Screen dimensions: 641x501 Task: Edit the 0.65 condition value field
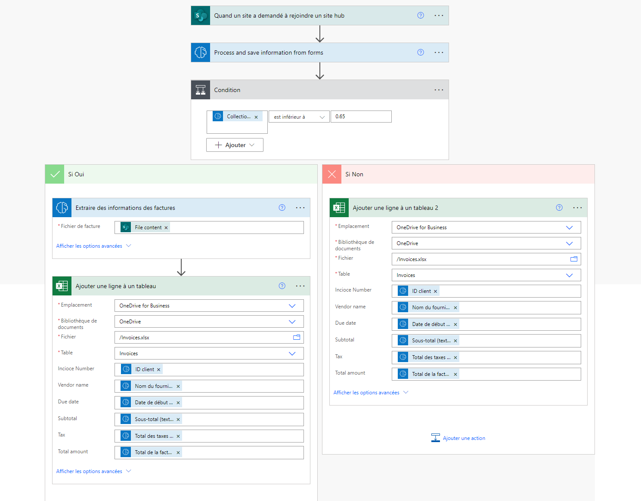pos(361,117)
